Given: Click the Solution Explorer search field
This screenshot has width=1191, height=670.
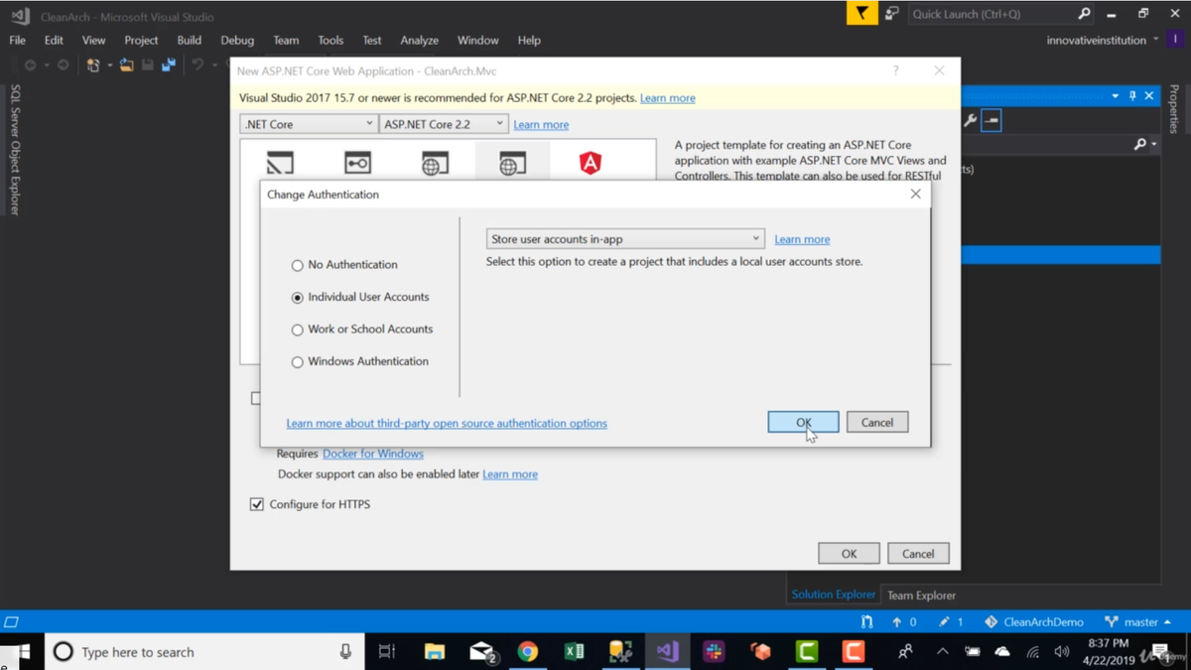Looking at the screenshot, I should [x=1047, y=145].
